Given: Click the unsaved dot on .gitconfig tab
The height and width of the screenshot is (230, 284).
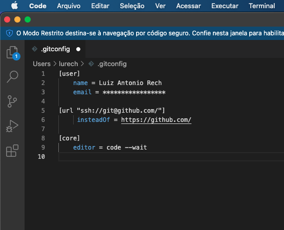Looking at the screenshot, I should tap(78, 49).
